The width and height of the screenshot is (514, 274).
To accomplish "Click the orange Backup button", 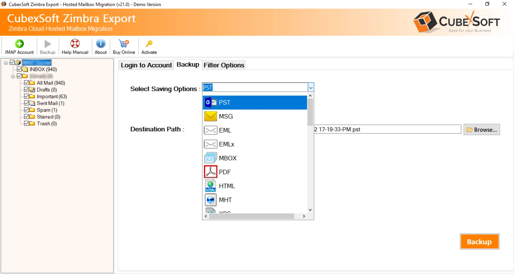I will (x=479, y=241).
